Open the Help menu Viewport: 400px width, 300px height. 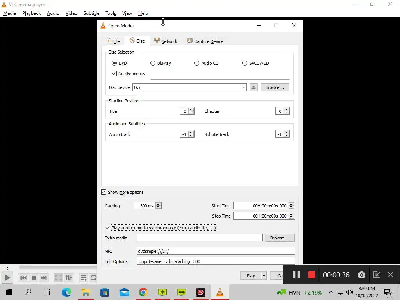pyautogui.click(x=143, y=13)
